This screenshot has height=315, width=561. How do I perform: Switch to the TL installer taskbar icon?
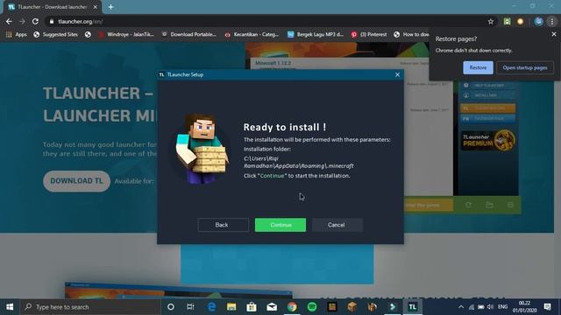pos(413,307)
